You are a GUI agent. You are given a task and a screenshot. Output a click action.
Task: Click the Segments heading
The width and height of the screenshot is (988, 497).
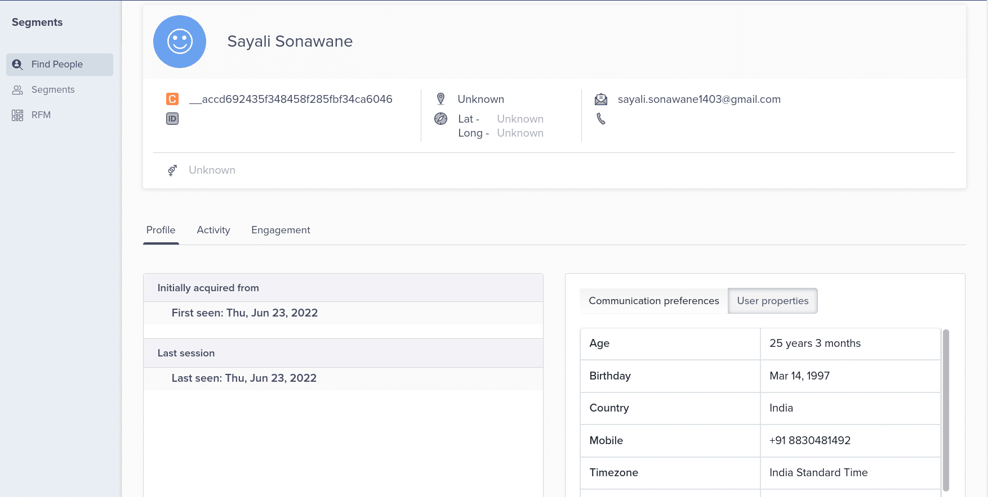pyautogui.click(x=37, y=22)
